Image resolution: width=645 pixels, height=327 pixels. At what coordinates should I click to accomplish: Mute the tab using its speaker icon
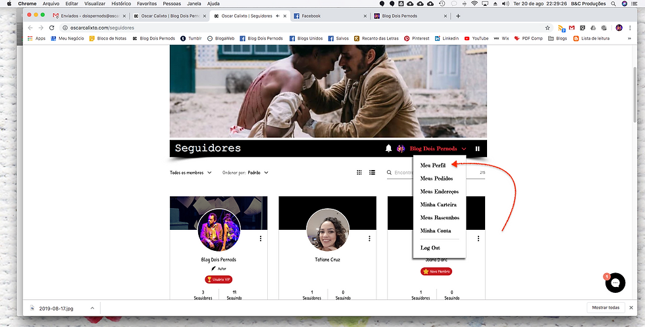coord(278,16)
